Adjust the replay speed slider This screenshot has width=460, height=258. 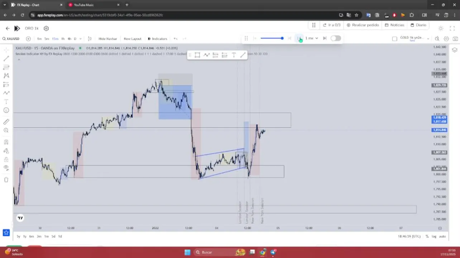click(272, 38)
